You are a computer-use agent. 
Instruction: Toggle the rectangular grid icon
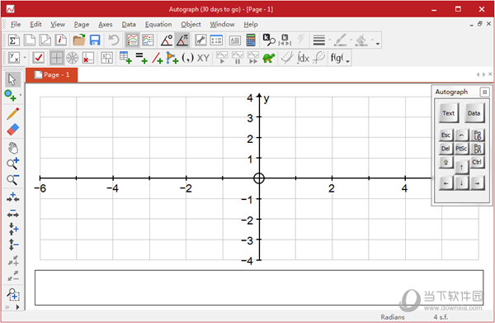click(x=56, y=58)
